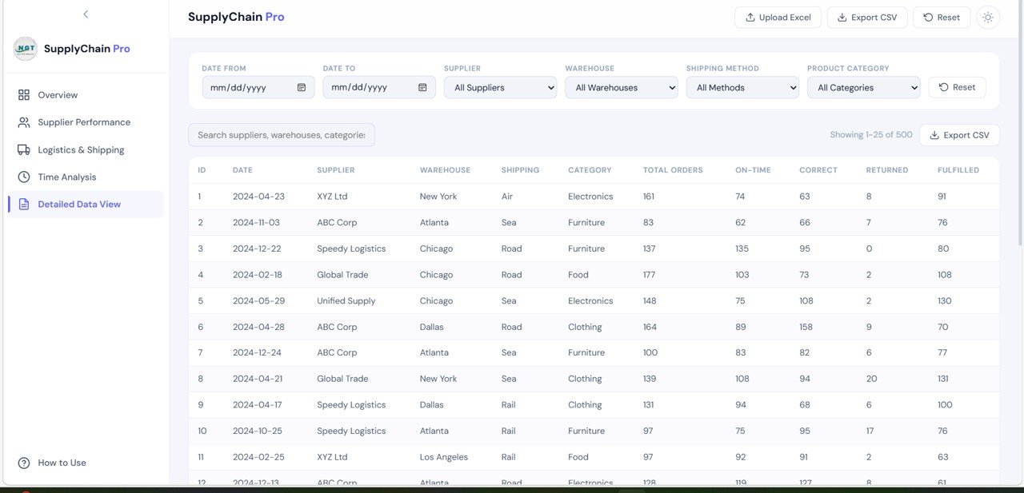Collapse the sidebar with the chevron arrow

point(86,14)
